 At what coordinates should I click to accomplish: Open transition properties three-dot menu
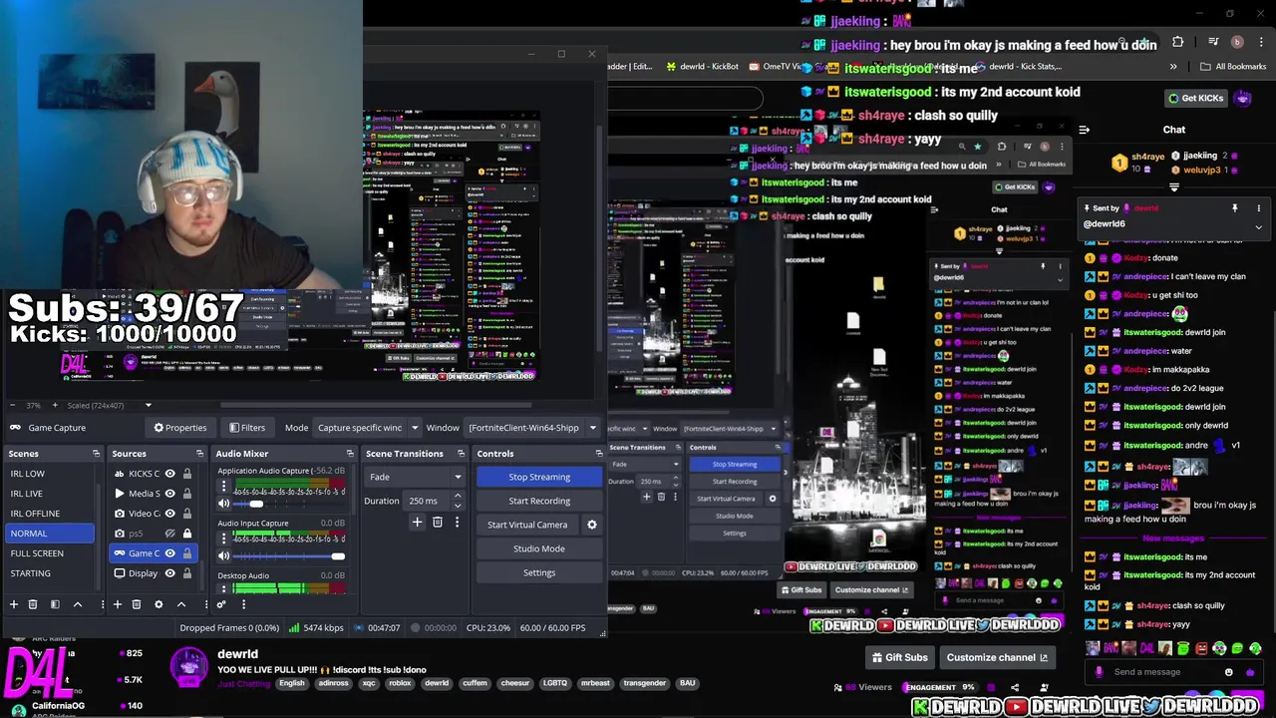click(457, 522)
